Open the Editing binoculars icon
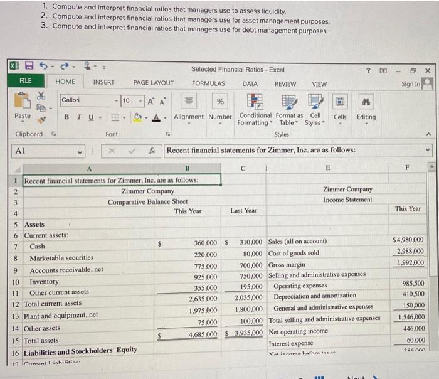The height and width of the screenshot is (379, 439). pyautogui.click(x=366, y=102)
